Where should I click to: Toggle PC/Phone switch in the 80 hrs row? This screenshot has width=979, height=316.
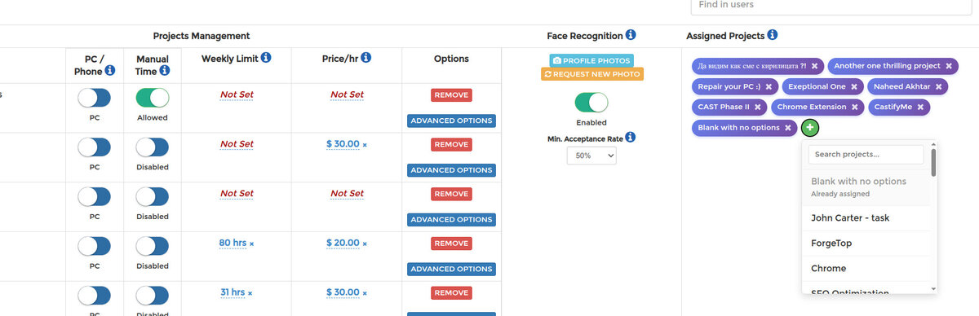94,246
